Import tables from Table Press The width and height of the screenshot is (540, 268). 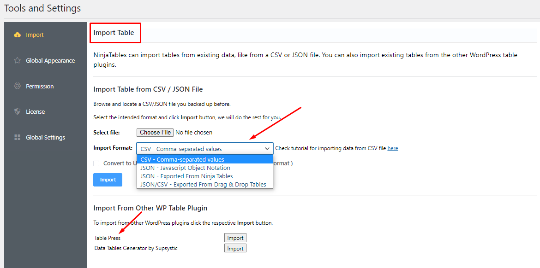coord(235,238)
